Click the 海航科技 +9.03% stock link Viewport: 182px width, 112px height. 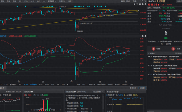[160, 77]
